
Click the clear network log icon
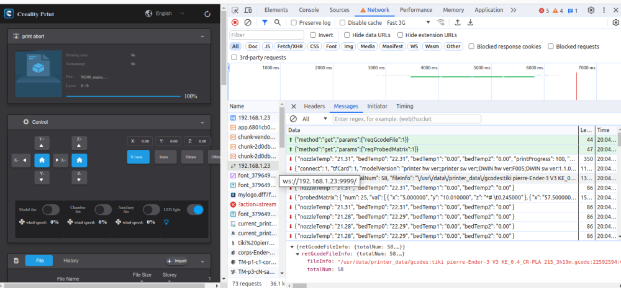[248, 22]
